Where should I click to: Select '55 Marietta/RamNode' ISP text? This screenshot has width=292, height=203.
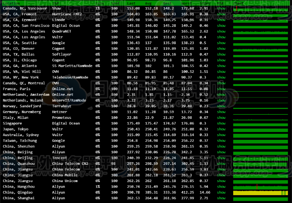[x=72, y=66]
